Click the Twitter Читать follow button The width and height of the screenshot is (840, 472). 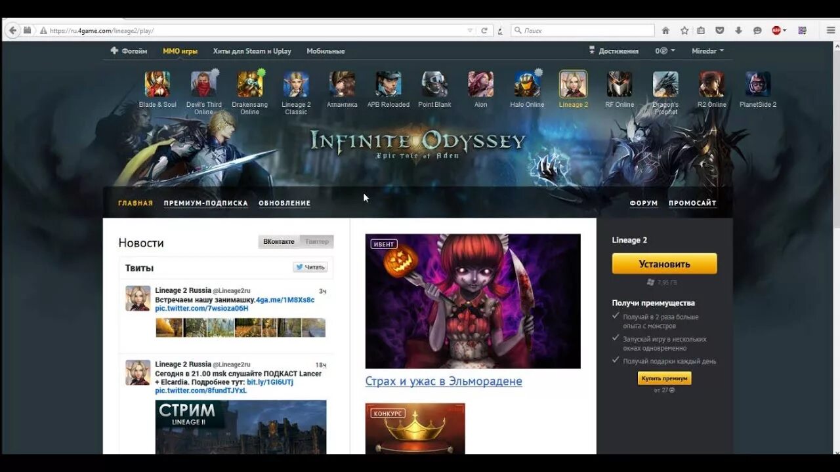[310, 267]
